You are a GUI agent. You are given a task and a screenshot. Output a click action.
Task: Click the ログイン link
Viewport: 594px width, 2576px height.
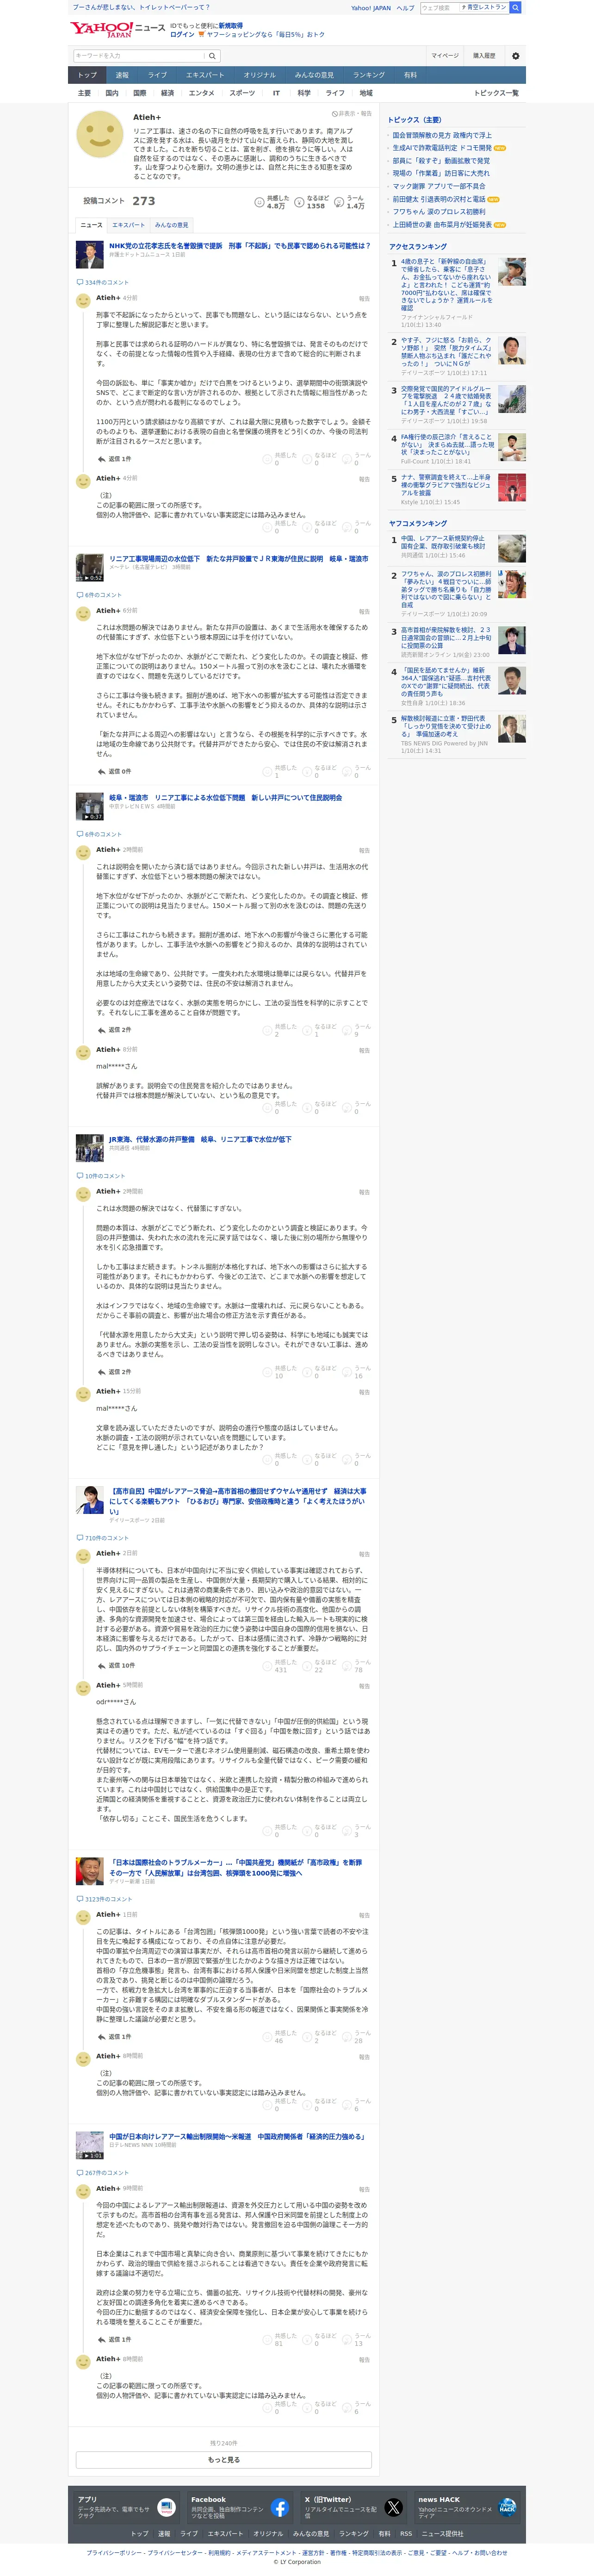182,34
